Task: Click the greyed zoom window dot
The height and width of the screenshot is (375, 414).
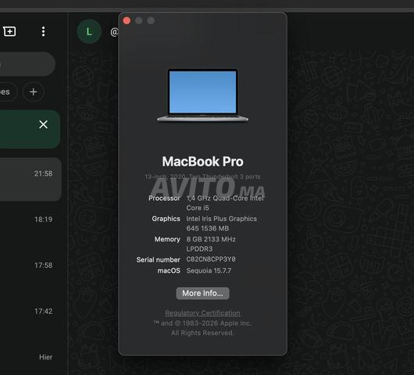Action: pos(151,20)
